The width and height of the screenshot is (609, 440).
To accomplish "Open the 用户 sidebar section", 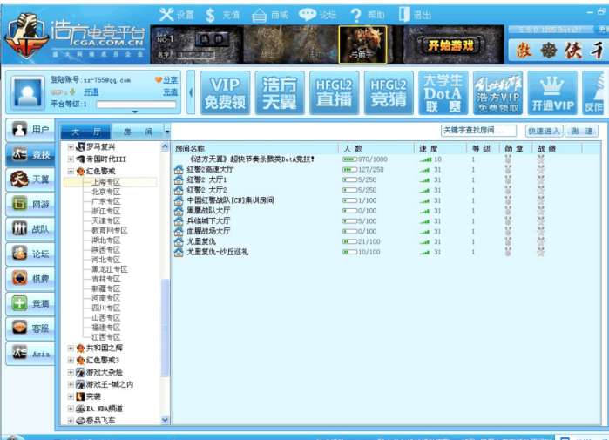I will point(30,130).
